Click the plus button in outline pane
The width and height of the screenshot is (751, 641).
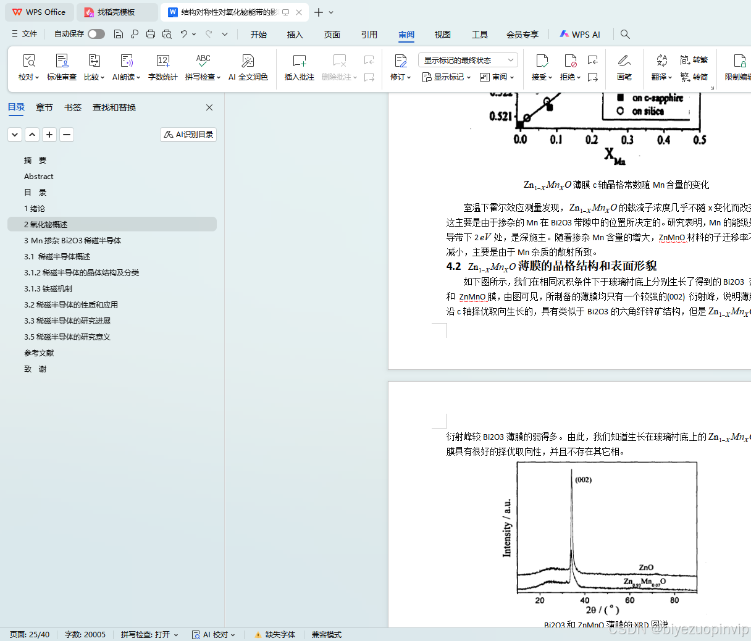pyautogui.click(x=49, y=135)
